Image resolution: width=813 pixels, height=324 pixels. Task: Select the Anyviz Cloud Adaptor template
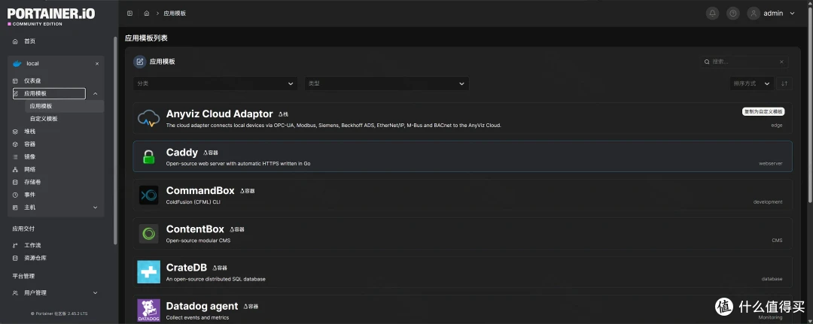pos(462,119)
